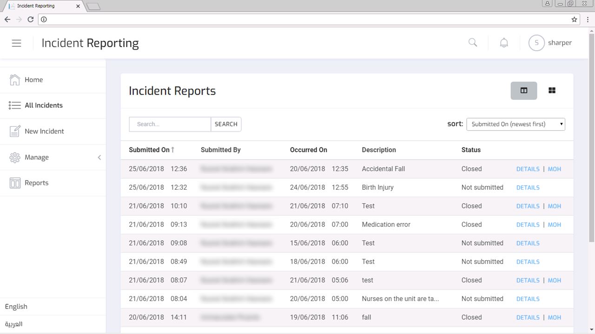The height and width of the screenshot is (334, 595).
Task: Reload the browser page
Action: click(x=31, y=19)
